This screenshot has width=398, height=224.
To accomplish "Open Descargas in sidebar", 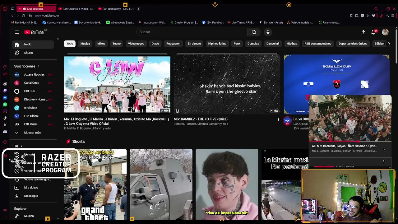I will click(33, 196).
